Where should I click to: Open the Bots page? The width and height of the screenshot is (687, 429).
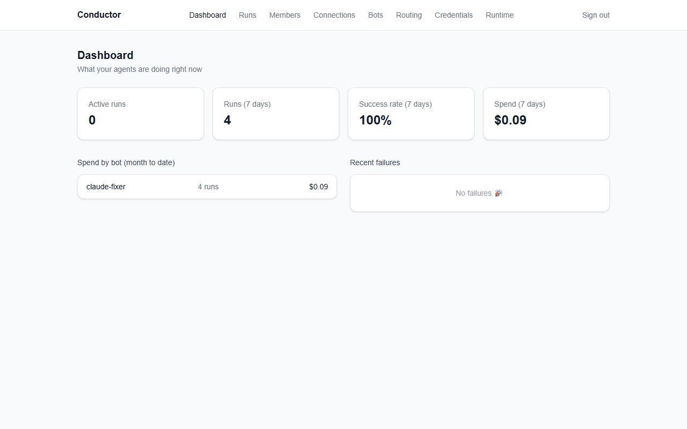(x=375, y=15)
